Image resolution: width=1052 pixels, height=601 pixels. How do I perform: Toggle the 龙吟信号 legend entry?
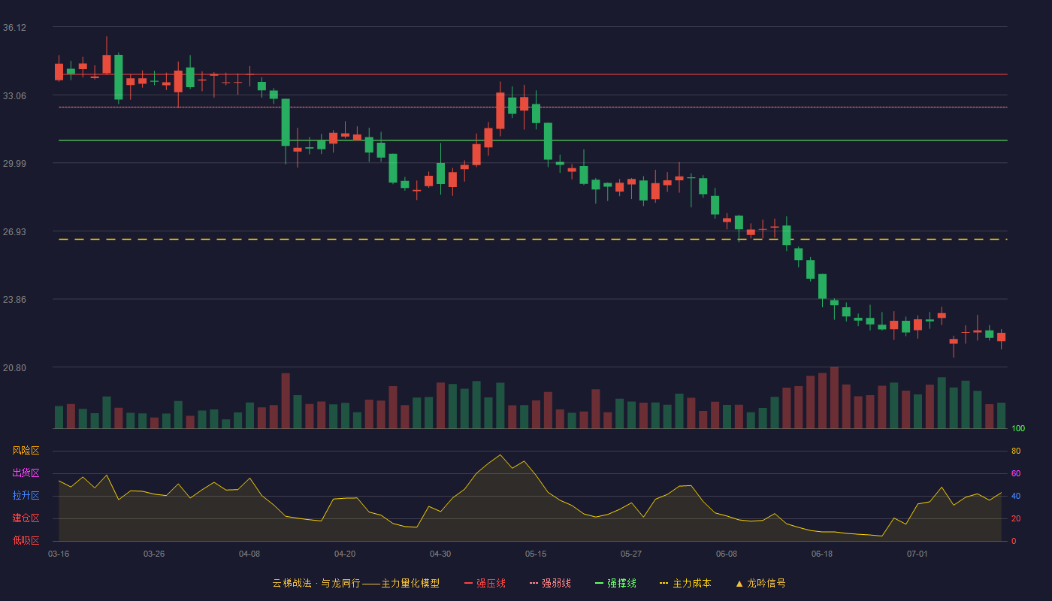pos(760,583)
